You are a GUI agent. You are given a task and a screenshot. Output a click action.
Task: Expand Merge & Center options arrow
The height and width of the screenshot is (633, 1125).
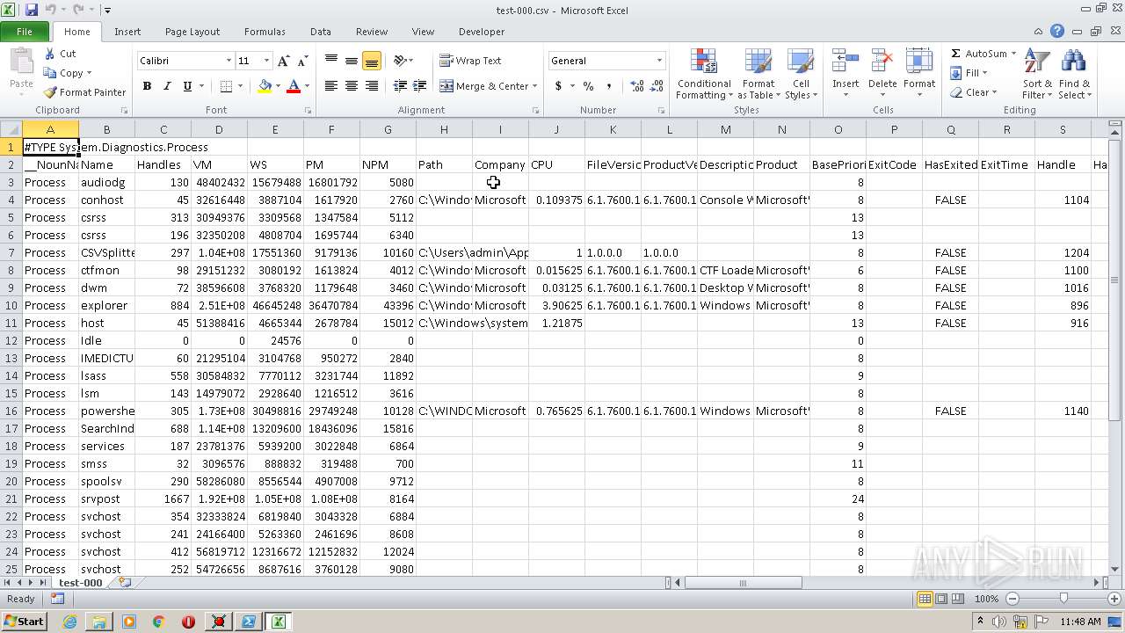tap(536, 86)
